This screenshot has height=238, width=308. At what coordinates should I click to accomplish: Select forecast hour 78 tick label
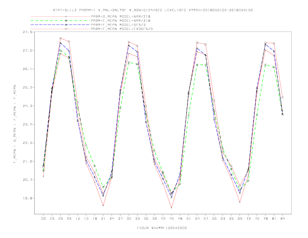[x=266, y=219]
